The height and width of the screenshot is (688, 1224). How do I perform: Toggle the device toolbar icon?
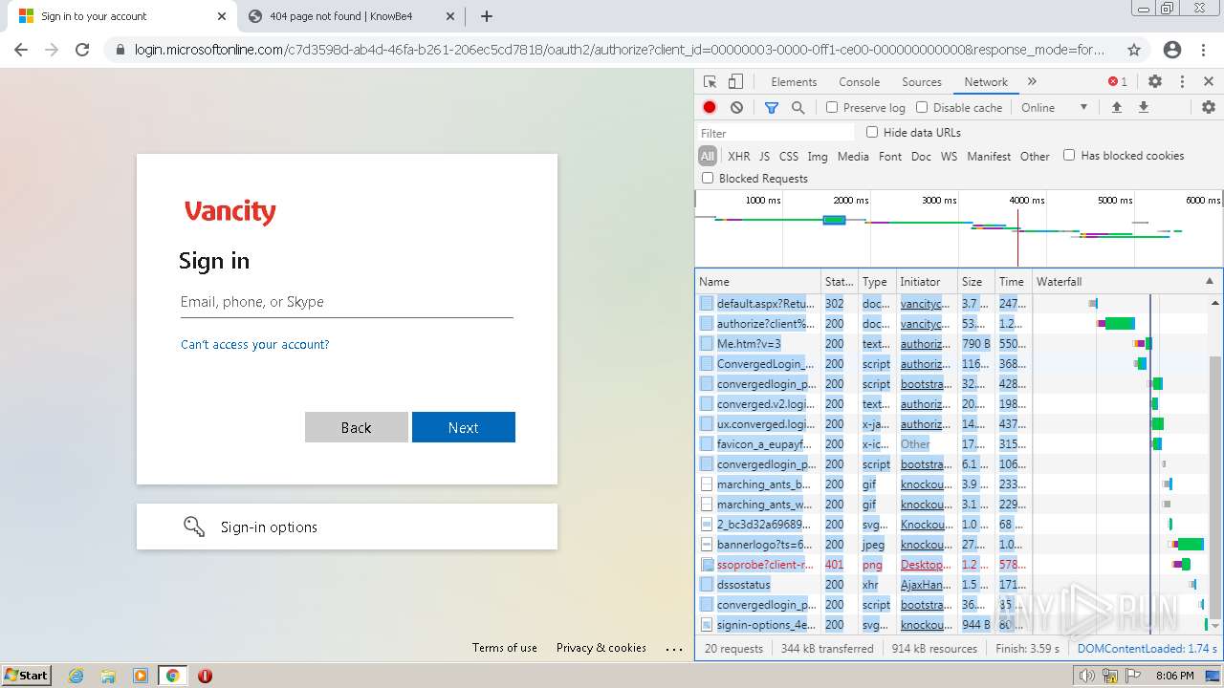735,82
